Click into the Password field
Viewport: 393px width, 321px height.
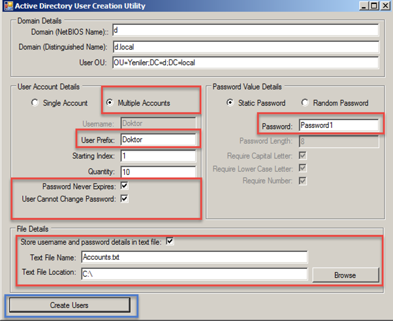point(339,125)
